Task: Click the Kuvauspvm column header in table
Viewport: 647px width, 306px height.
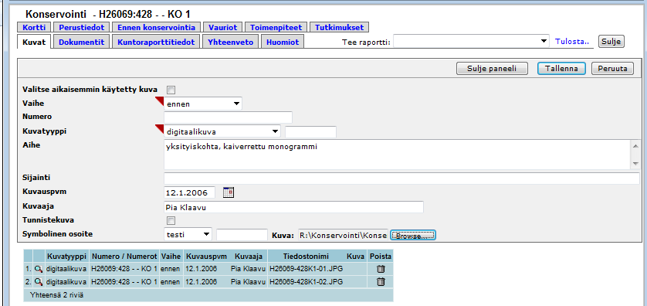Action: pos(206,257)
